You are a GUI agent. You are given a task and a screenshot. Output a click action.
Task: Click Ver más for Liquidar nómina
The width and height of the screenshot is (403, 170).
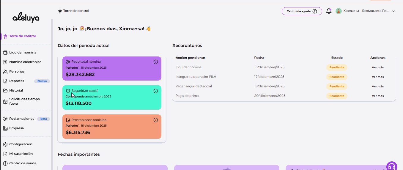378,67
